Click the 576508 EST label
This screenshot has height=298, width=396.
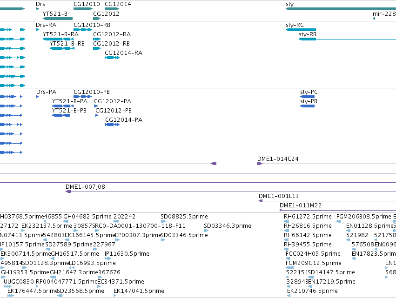[362, 245]
